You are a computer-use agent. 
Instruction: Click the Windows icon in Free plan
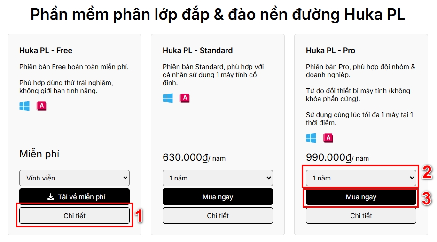click(24, 106)
